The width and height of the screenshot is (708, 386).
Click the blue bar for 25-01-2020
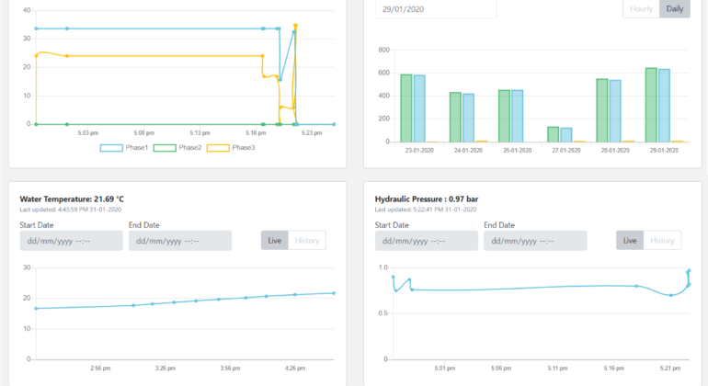[x=517, y=116]
